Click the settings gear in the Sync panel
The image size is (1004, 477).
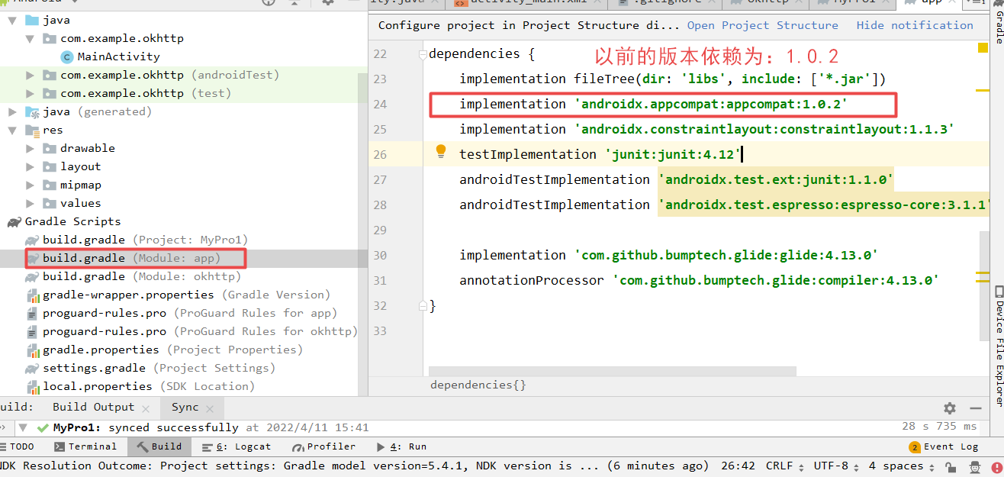(948, 408)
